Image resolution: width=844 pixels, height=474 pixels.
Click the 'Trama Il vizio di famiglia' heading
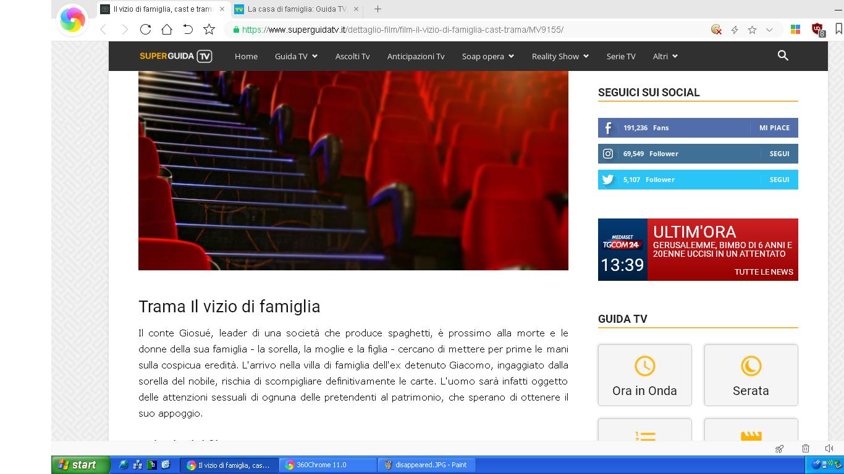[229, 307]
